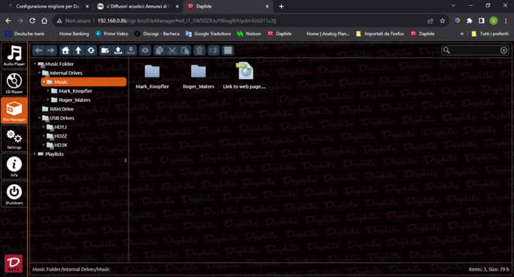This screenshot has width=514, height=277.
Task: Toggle the list view icon in toolbar
Action: (x=227, y=50)
